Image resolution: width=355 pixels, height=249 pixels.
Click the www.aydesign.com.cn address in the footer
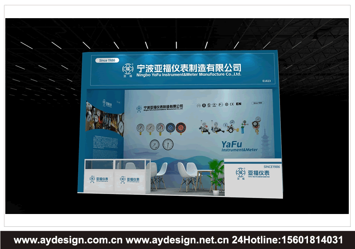[68, 240]
